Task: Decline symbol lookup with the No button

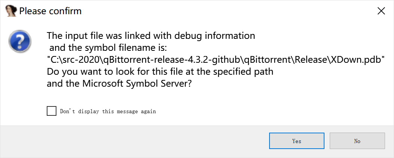Action: pos(357,141)
